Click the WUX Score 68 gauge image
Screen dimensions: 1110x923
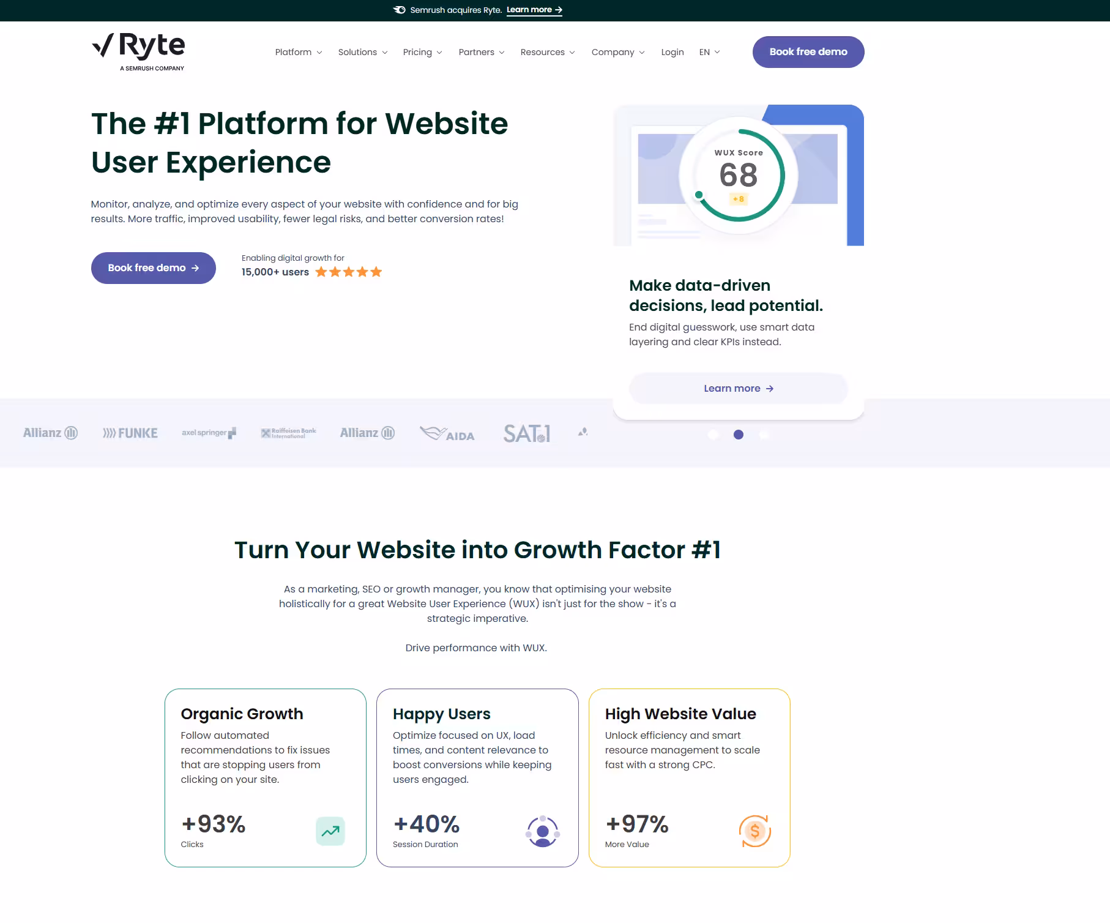(x=739, y=175)
